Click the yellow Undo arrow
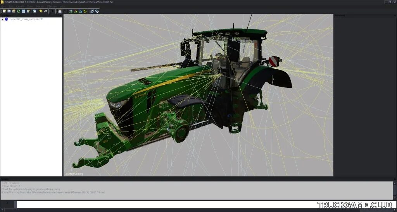The width and height of the screenshot is (397, 212). [41, 11]
